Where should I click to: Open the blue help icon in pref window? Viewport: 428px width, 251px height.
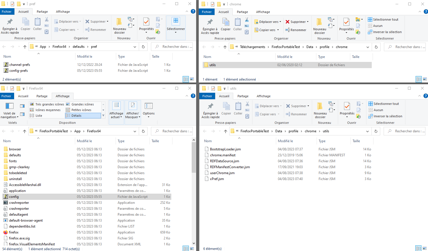[x=193, y=11]
